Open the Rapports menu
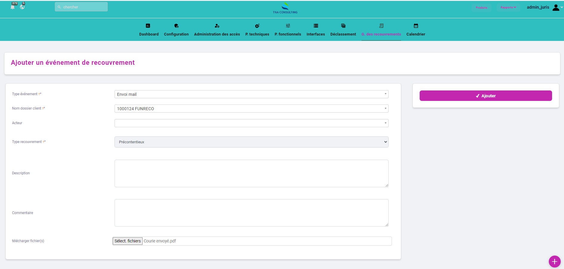The image size is (564, 269). click(508, 7)
